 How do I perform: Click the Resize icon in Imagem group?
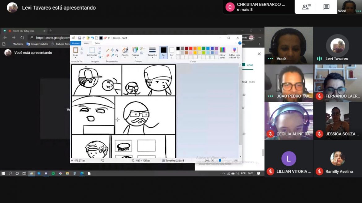100,53
